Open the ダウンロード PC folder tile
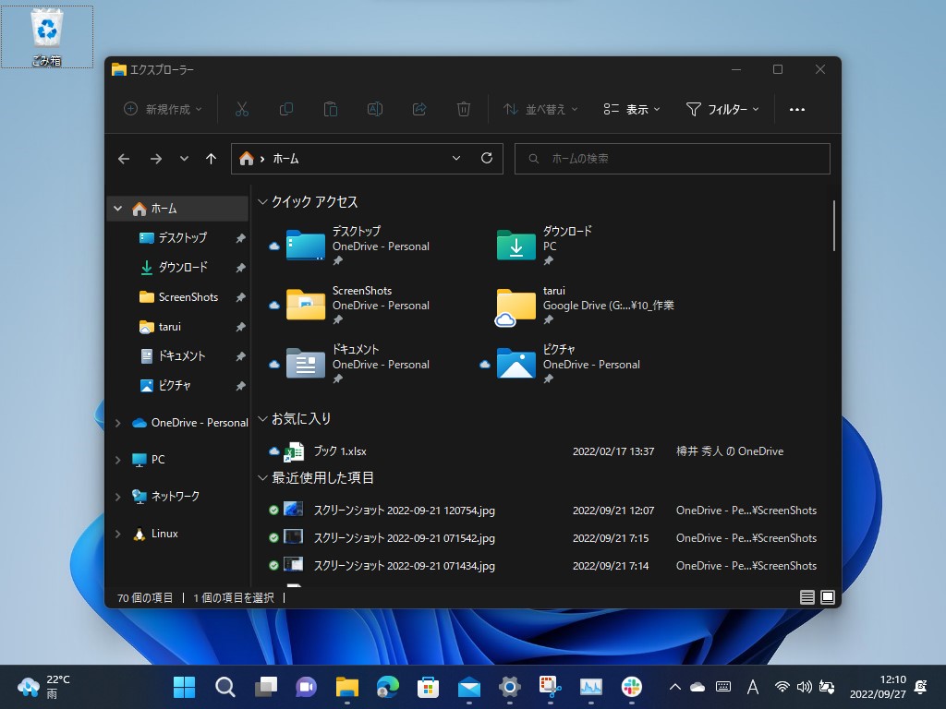Viewport: 946px width, 709px height. pyautogui.click(x=545, y=246)
